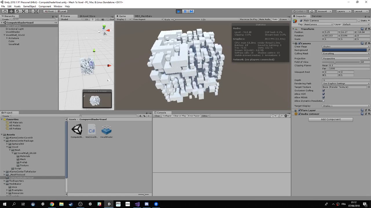The image size is (371, 208).
Task: Click the Background color swatch
Action: click(344, 50)
